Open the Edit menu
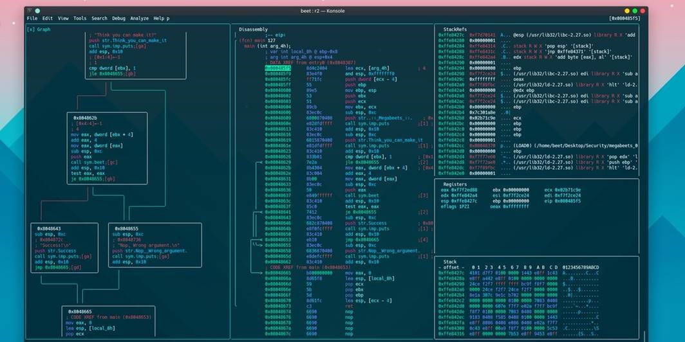Viewport: 685px width, 342px height. [47, 19]
